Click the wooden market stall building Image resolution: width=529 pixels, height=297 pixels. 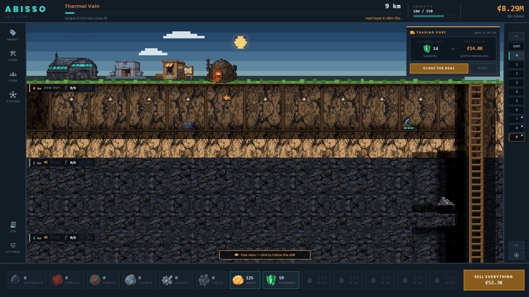(x=174, y=70)
